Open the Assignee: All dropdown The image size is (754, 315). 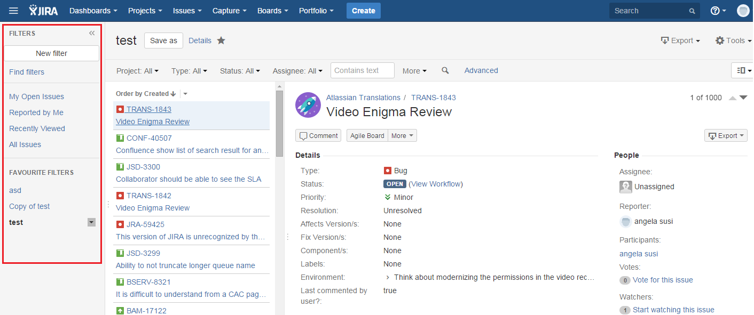click(297, 70)
